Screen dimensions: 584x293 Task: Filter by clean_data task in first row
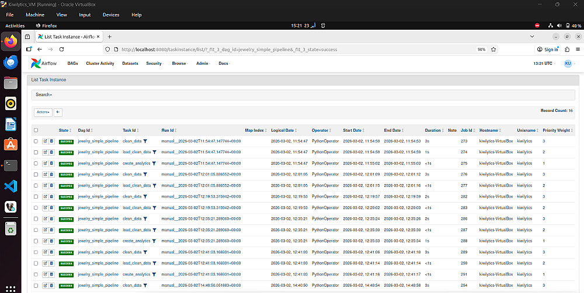pos(145,142)
